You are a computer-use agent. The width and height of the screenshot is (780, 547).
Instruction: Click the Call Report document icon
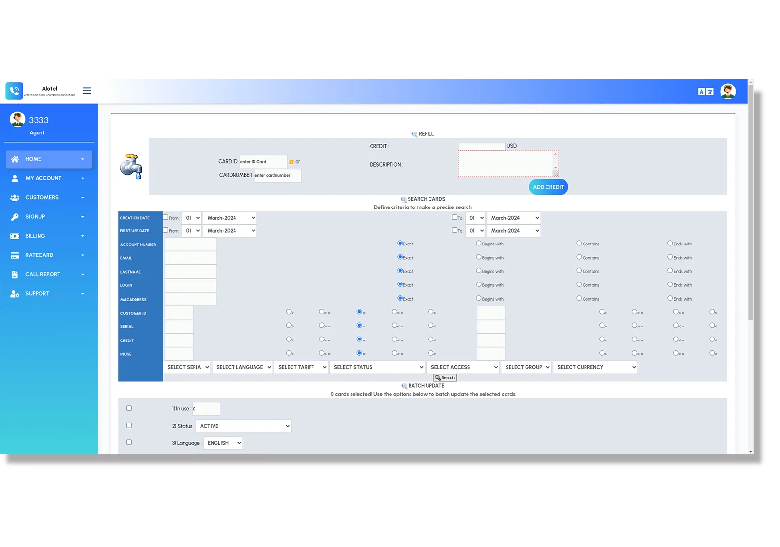tap(15, 275)
